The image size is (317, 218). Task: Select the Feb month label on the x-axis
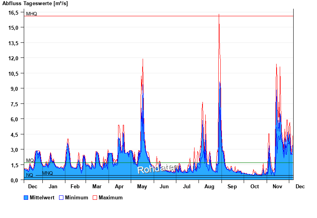(x=75, y=186)
